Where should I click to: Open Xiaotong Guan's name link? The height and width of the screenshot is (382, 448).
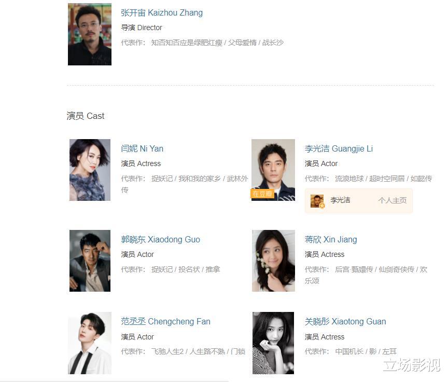(x=345, y=322)
